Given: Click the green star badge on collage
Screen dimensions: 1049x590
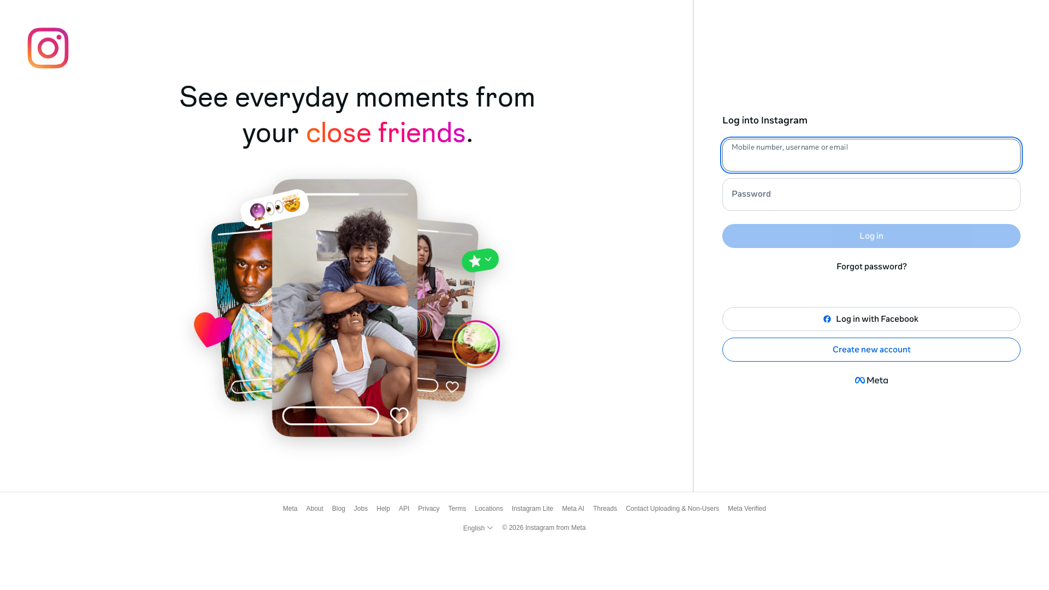Looking at the screenshot, I should pyautogui.click(x=480, y=261).
